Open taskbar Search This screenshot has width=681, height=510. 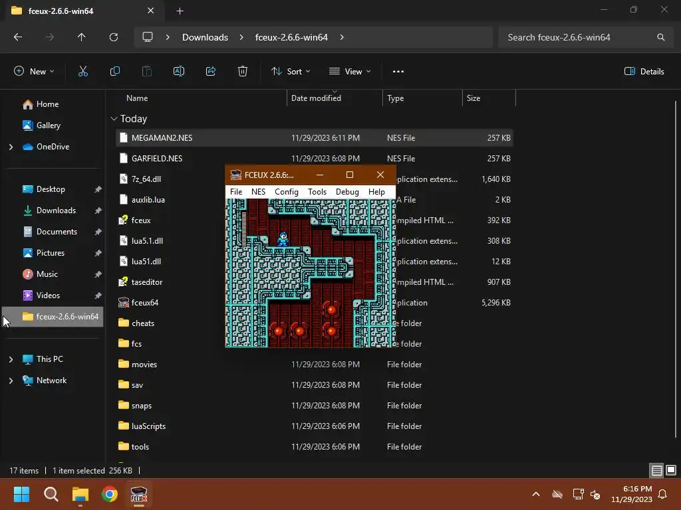coord(51,494)
